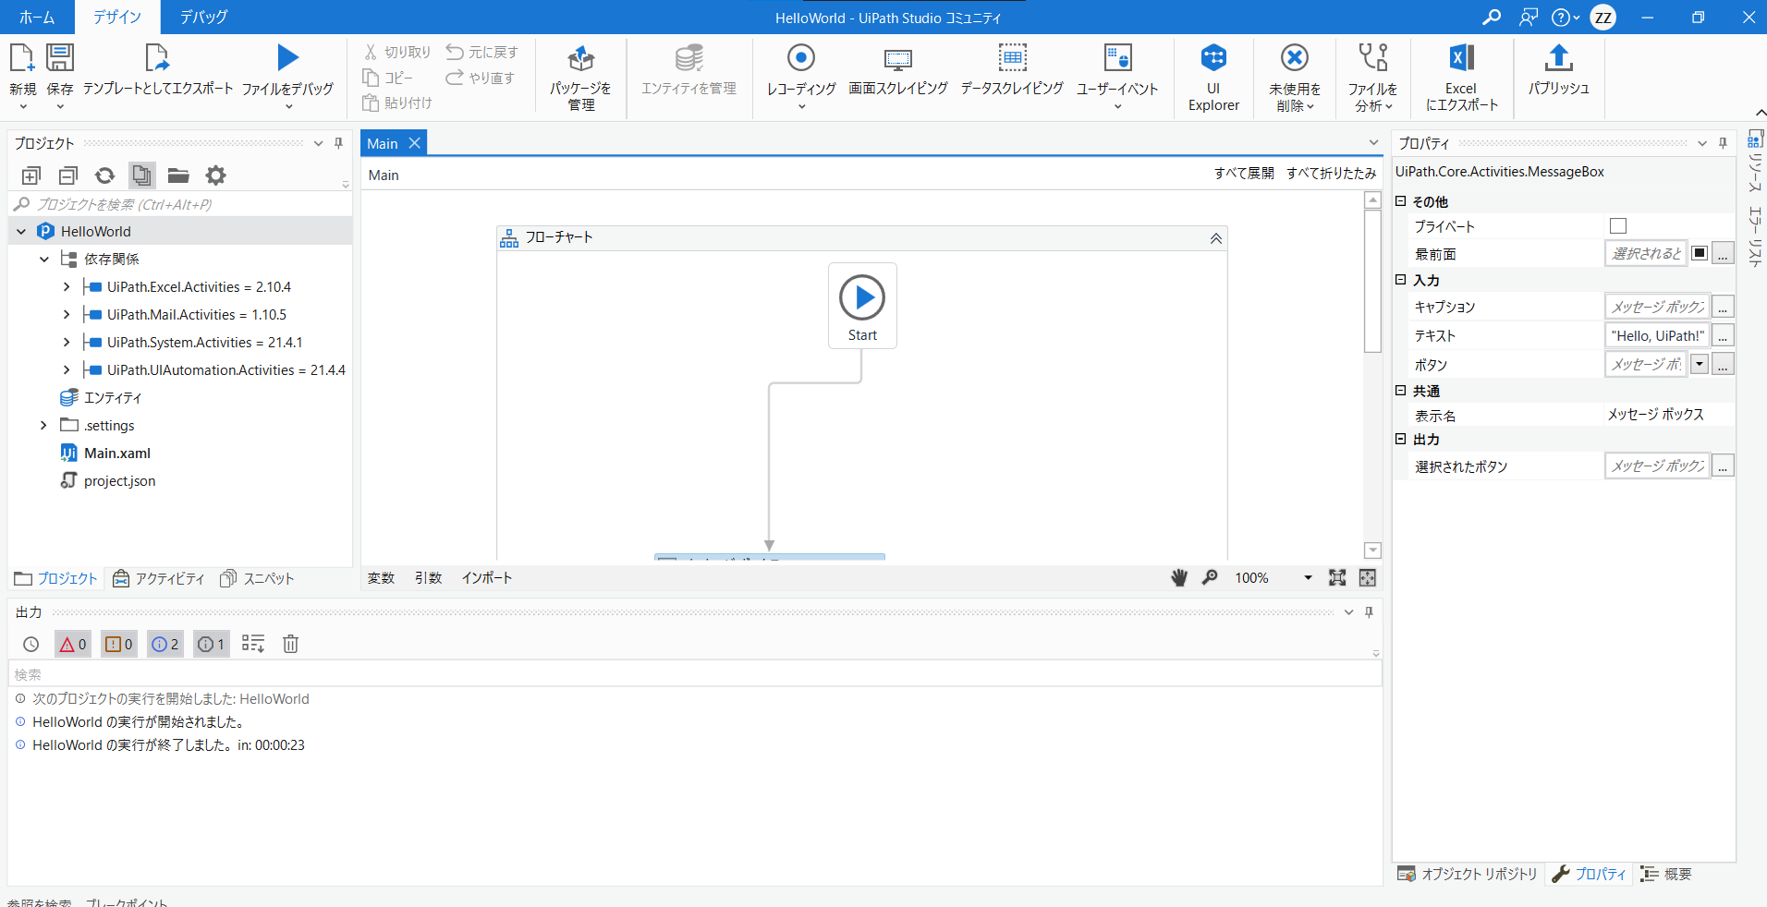Refresh the project panel
This screenshot has width=1767, height=907.
coord(105,175)
